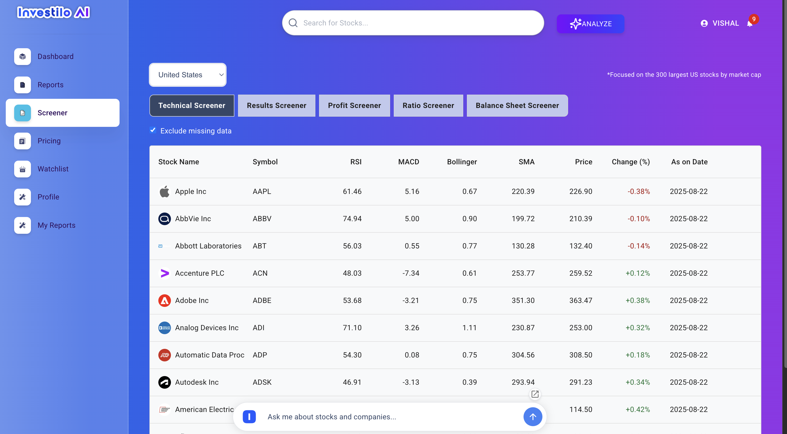Screen dimensions: 787x434
Task: Click the Adobe logo in the table
Action: pos(164,301)
